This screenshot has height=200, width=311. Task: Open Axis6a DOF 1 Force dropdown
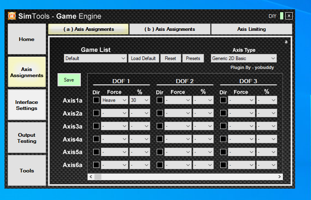(114, 165)
